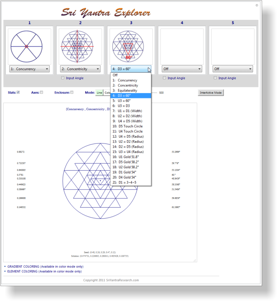Choose 3: Equilaterality from list
Image resolution: width=277 pixels, height=301 pixels.
click(x=131, y=91)
